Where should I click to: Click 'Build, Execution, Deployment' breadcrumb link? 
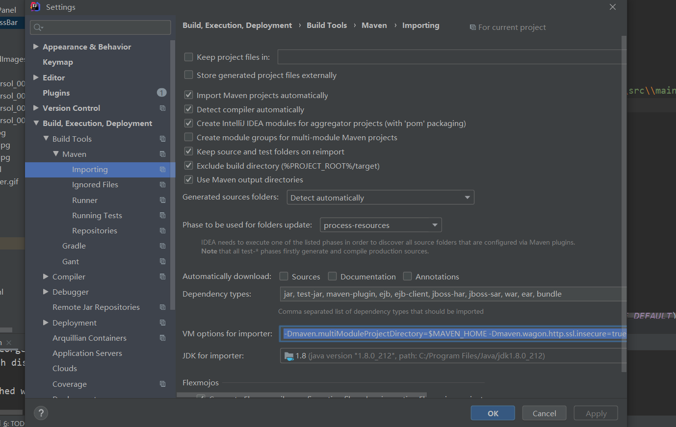pos(237,25)
